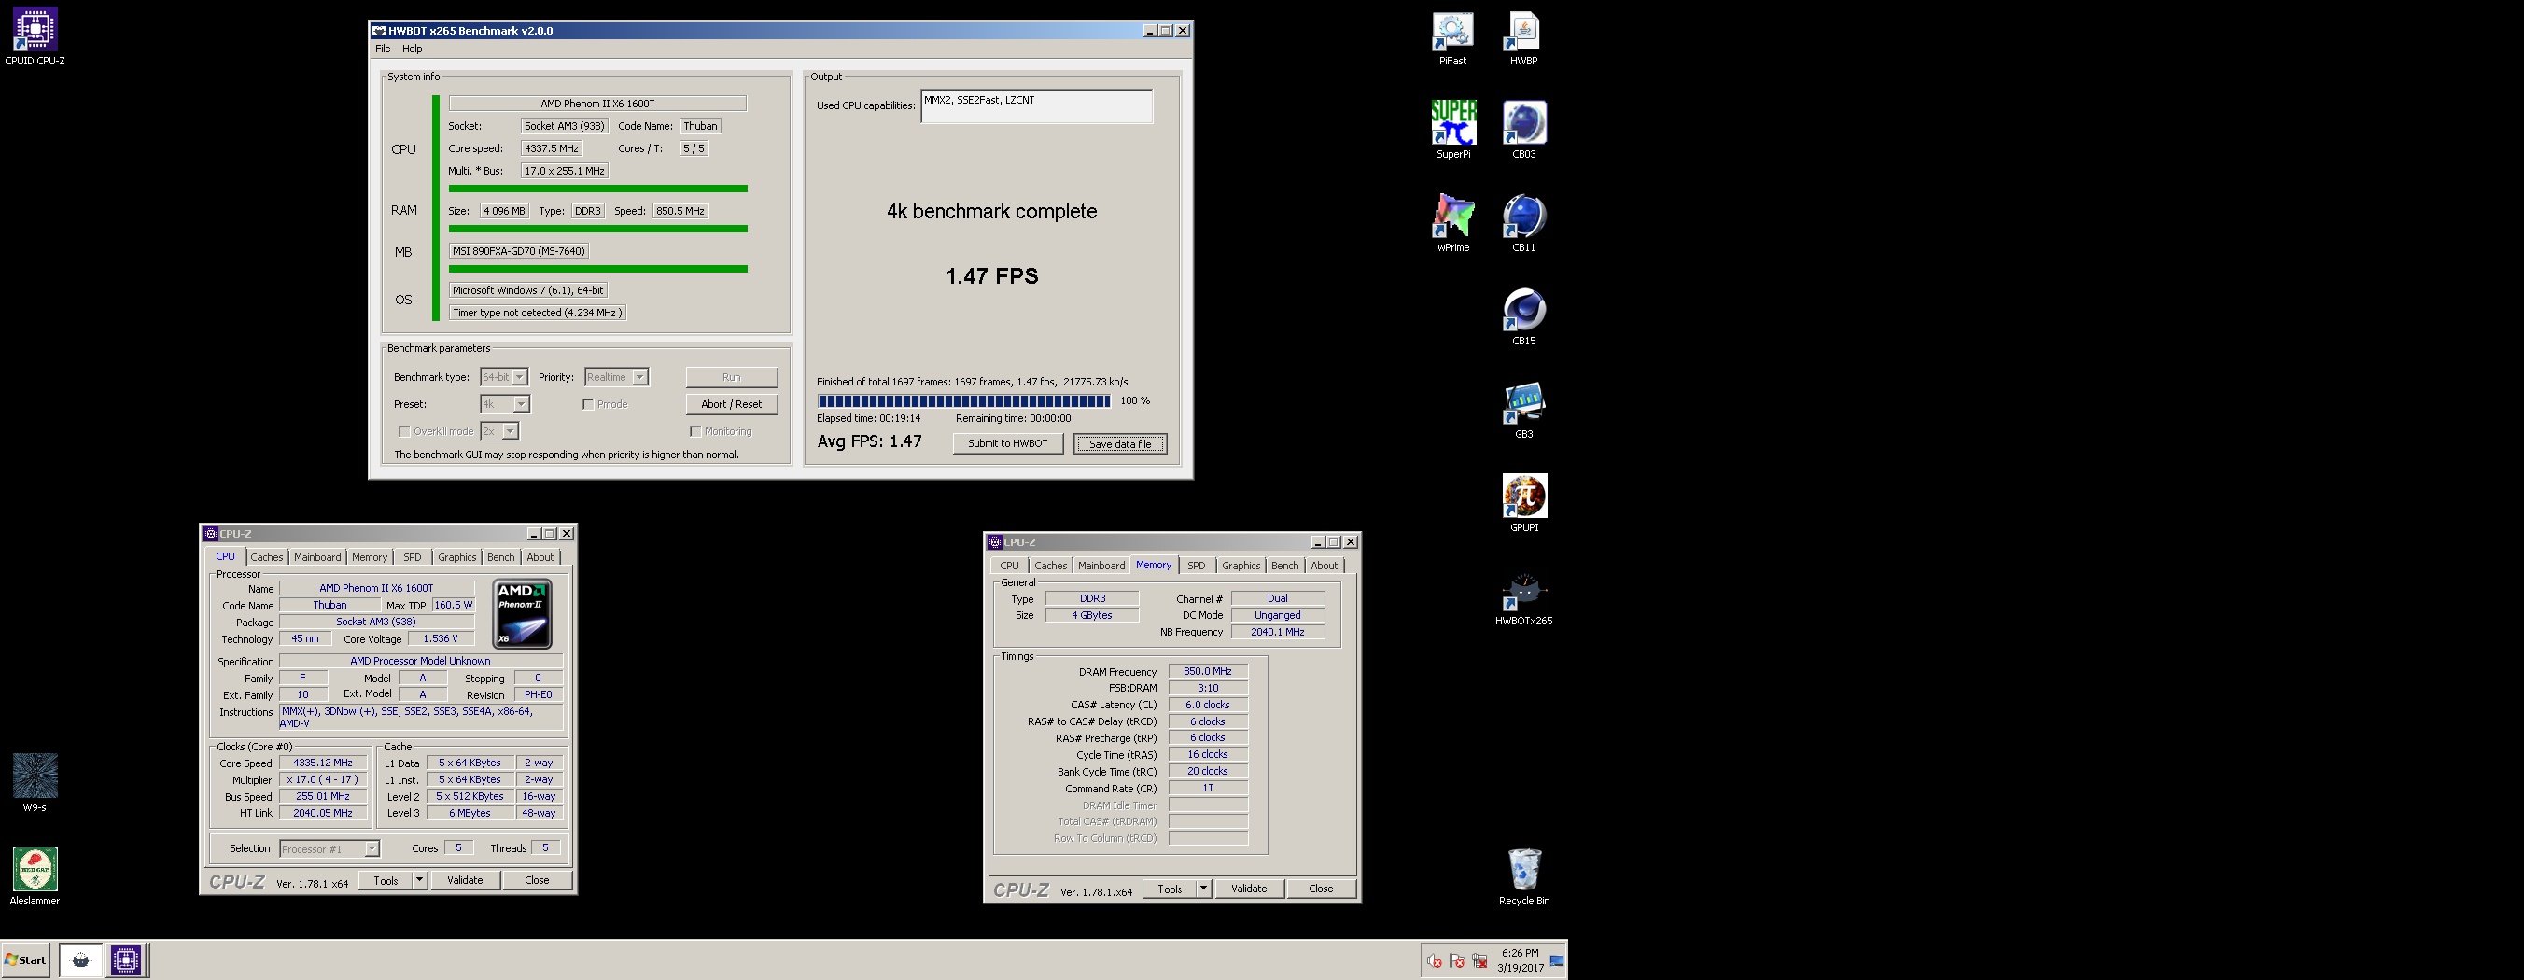Open the W9-s desktop icon
The height and width of the screenshot is (980, 2524).
click(35, 782)
